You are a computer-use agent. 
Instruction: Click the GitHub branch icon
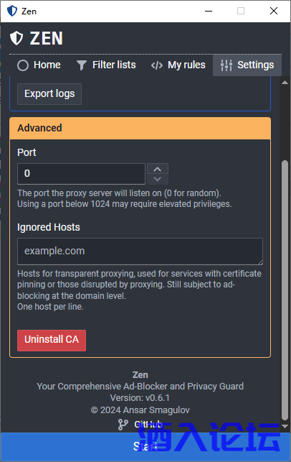[123, 425]
